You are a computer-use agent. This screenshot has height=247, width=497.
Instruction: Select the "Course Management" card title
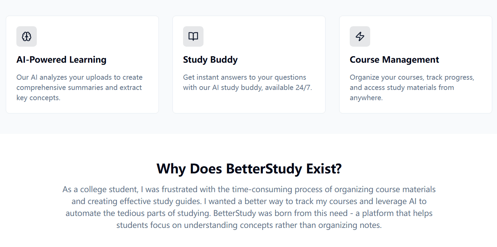point(394,60)
